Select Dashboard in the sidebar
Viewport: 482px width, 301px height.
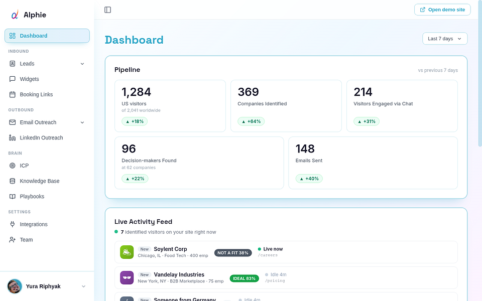pyautogui.click(x=47, y=36)
